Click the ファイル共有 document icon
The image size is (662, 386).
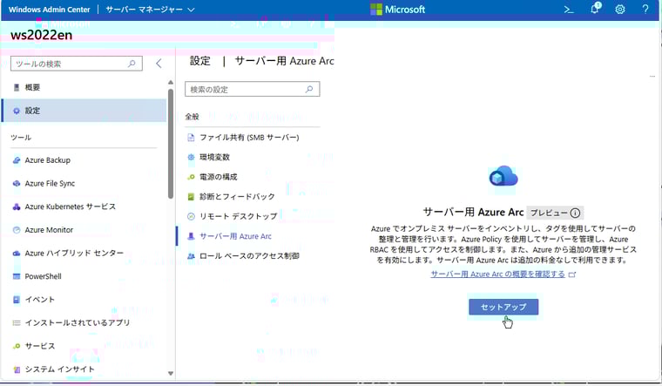[x=191, y=138]
